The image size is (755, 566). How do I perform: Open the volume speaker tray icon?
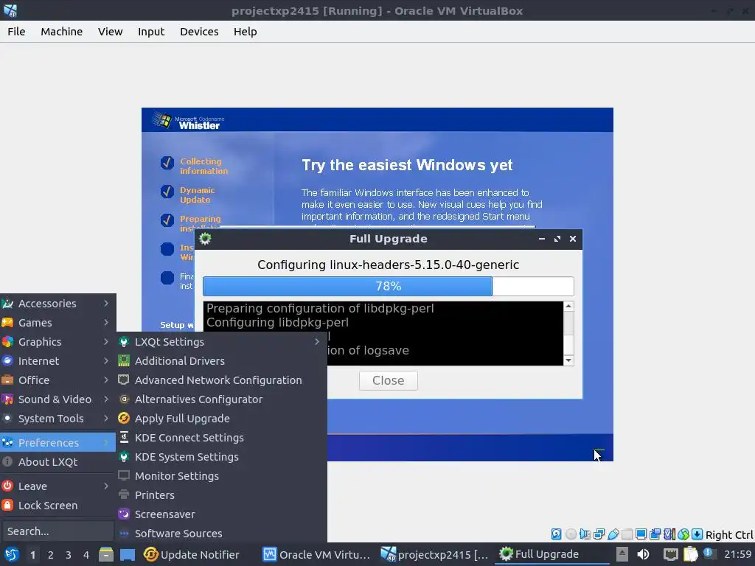tap(643, 554)
